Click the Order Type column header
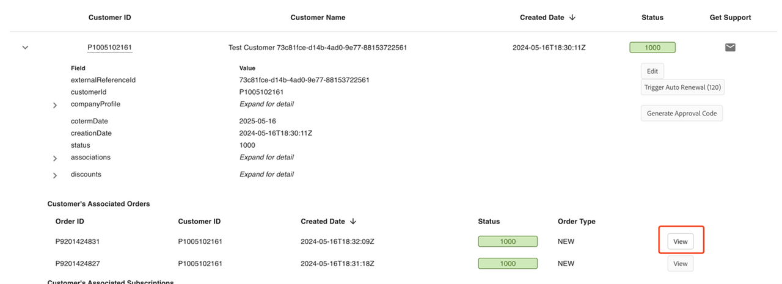The image size is (782, 284). [576, 221]
